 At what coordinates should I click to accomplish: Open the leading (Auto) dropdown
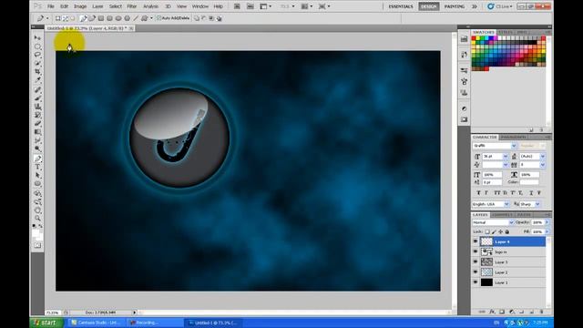pos(543,157)
